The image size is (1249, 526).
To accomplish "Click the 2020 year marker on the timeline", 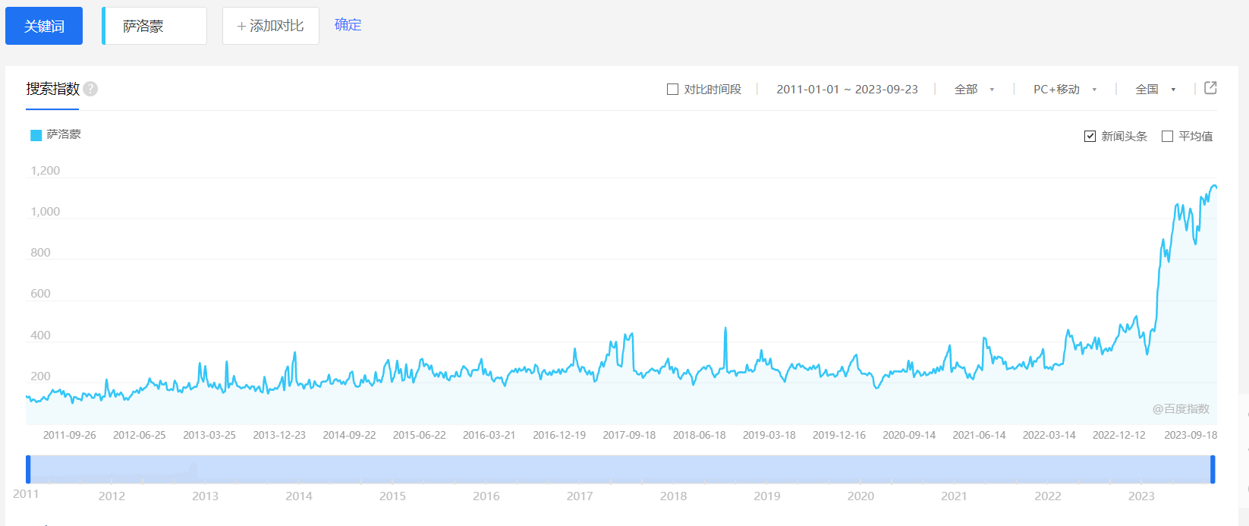I will (860, 496).
